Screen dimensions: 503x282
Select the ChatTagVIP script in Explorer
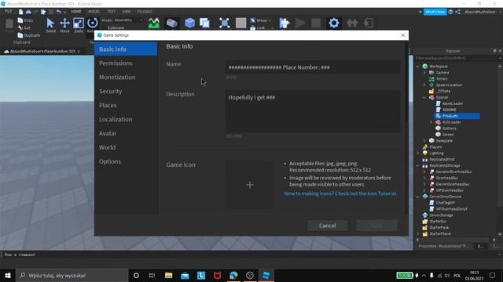[x=445, y=203]
